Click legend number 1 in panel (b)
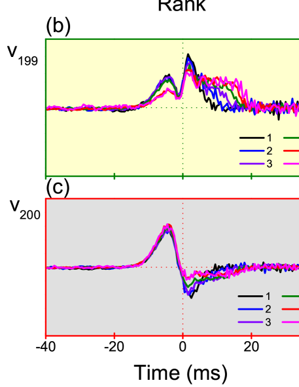The image size is (299, 387). (x=270, y=138)
